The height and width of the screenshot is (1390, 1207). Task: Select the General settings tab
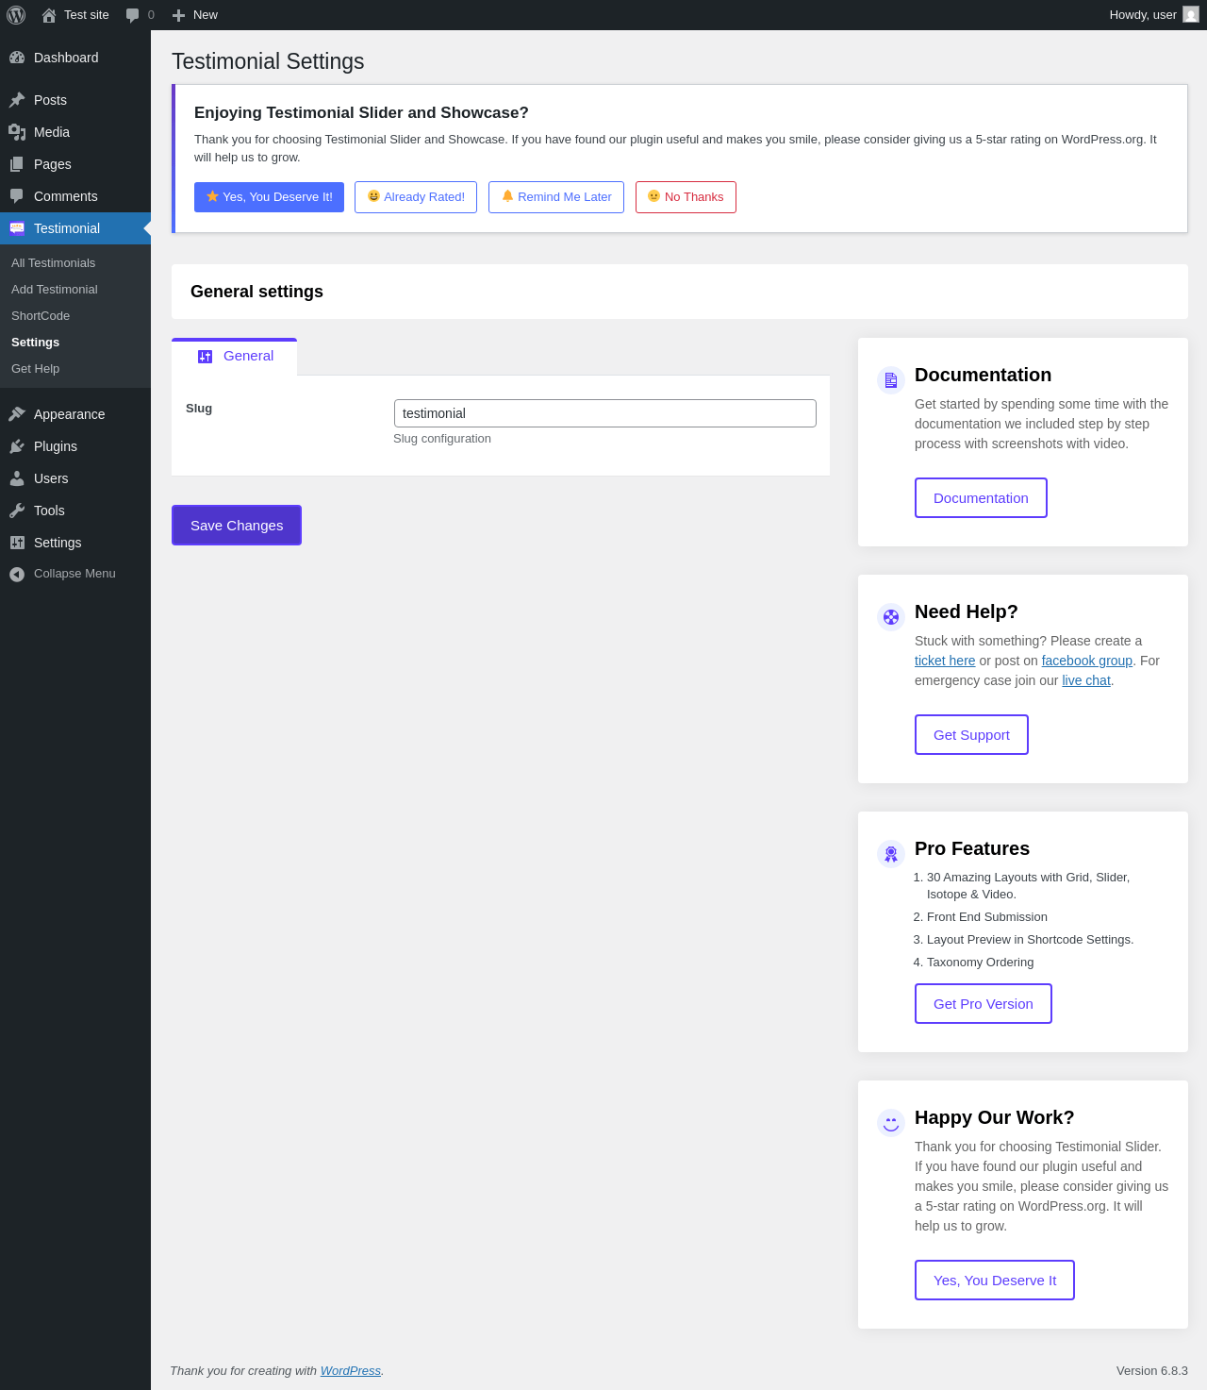234,357
